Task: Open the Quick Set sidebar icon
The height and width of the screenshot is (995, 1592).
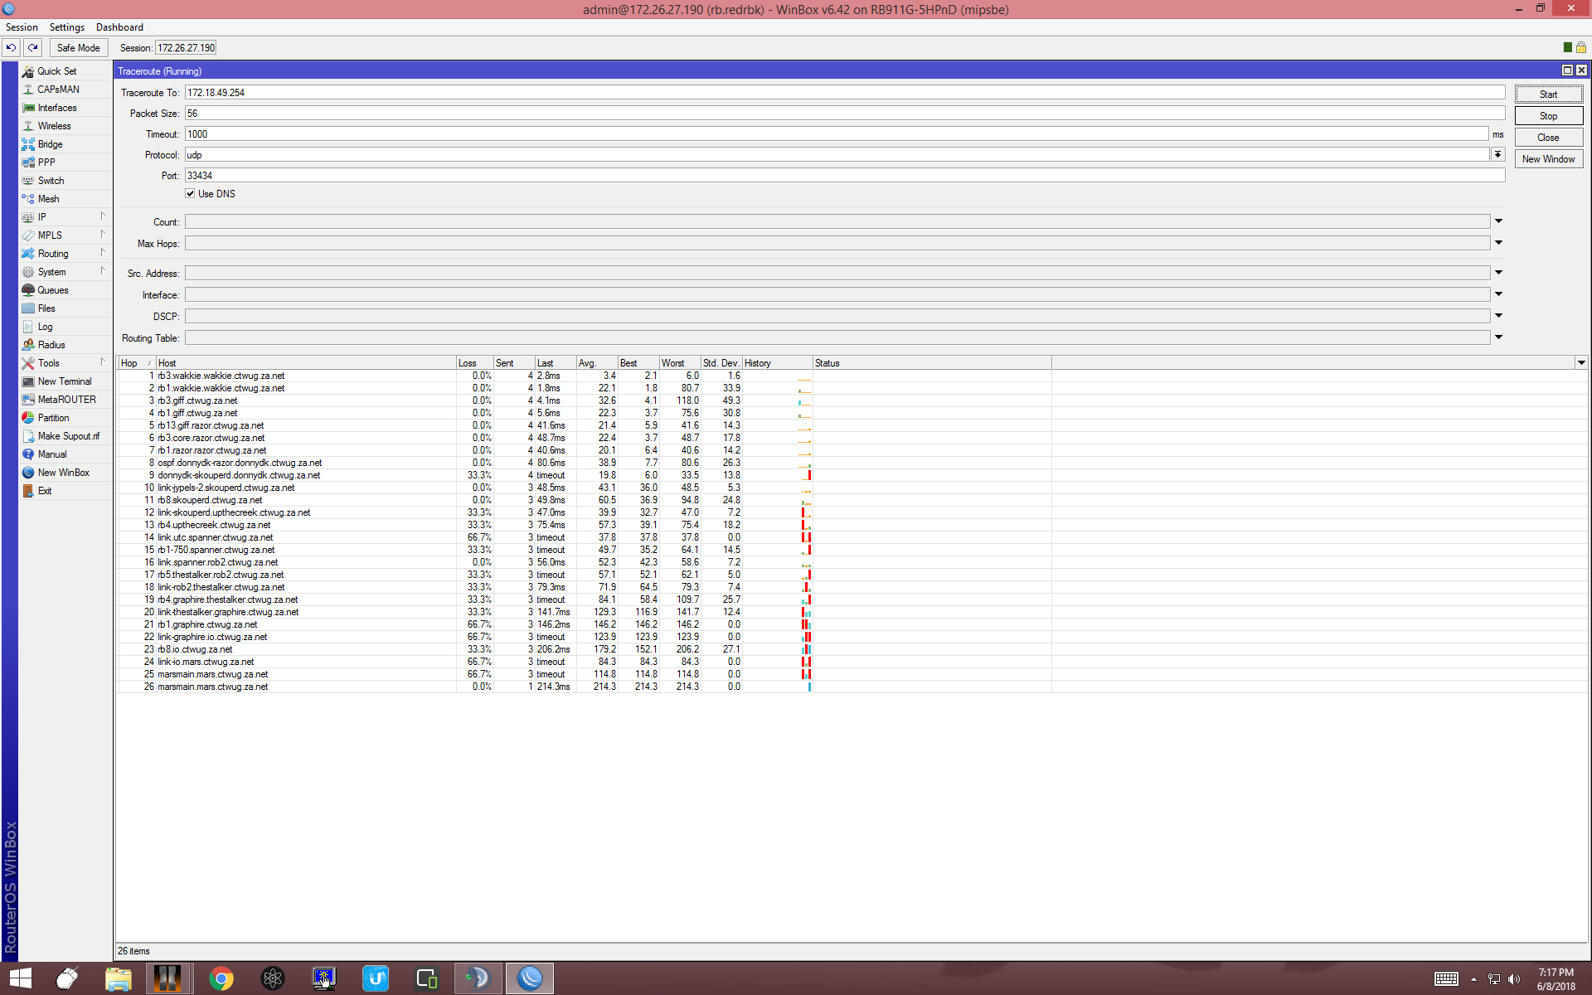Action: pyautogui.click(x=28, y=71)
